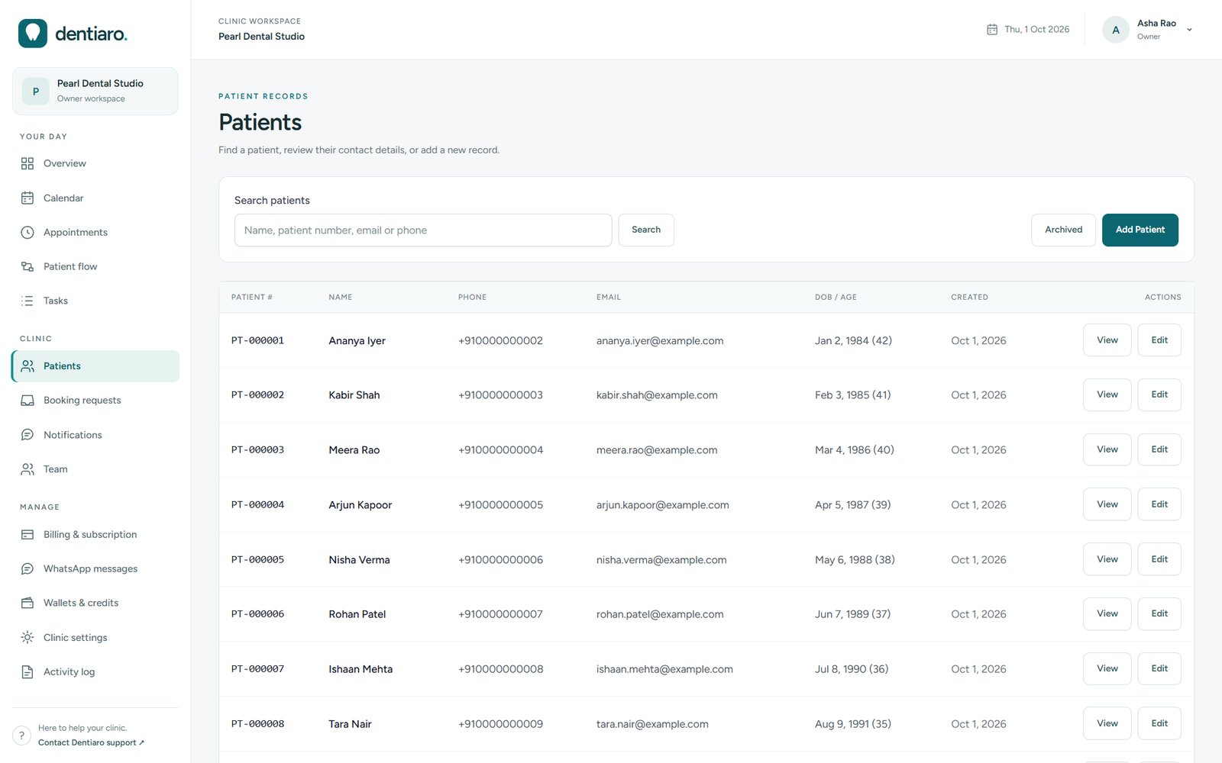Click the Patients people icon in sidebar

coord(27,366)
